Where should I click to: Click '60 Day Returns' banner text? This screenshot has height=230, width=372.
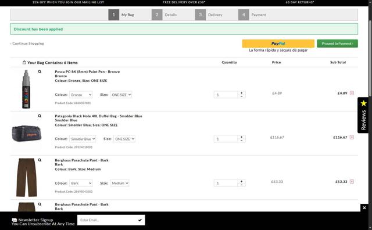(300, 2)
